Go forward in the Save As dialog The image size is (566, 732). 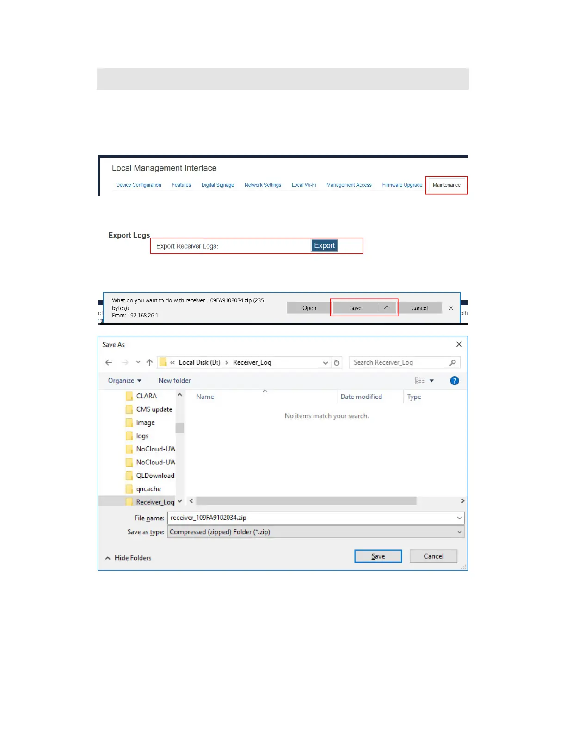(125, 363)
